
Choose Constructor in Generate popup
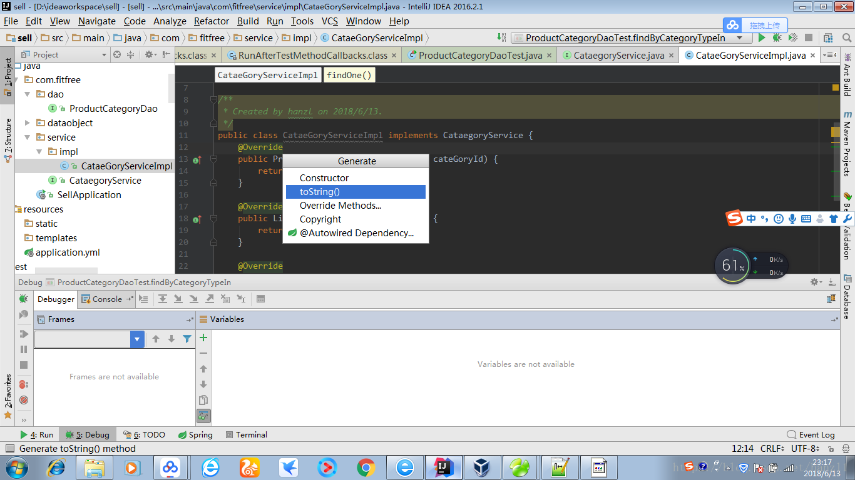tap(356, 178)
